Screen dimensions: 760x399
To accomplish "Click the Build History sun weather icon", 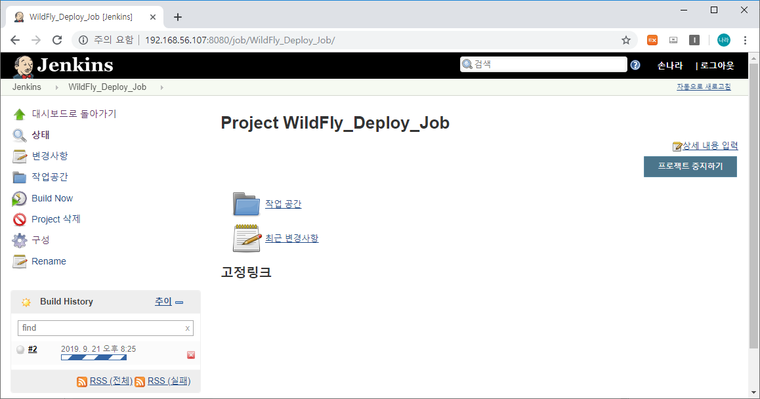I will [26, 302].
